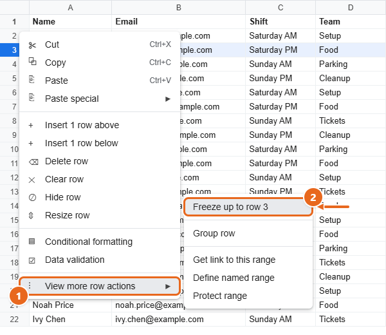Select Insert 1 row below

point(100,143)
